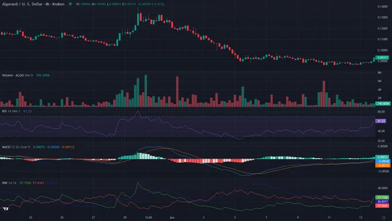Click the purple RSI value tag 61.23
Screen dimensions: 392x221
click(x=381, y=121)
